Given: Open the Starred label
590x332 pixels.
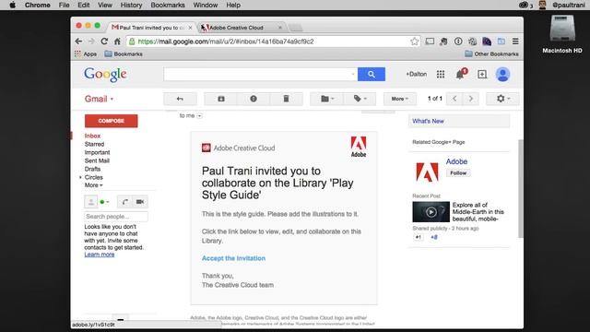Looking at the screenshot, I should (94, 144).
